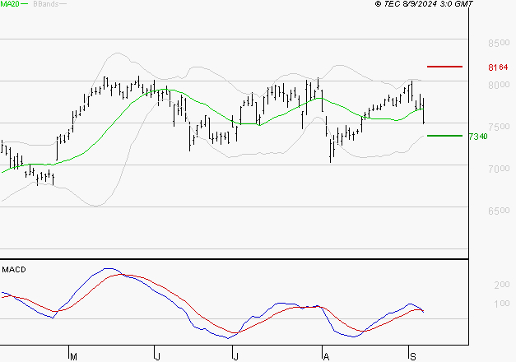Screen dimensions: 516x362
Task: Click the 6500 price axis label
Action: pos(499,211)
